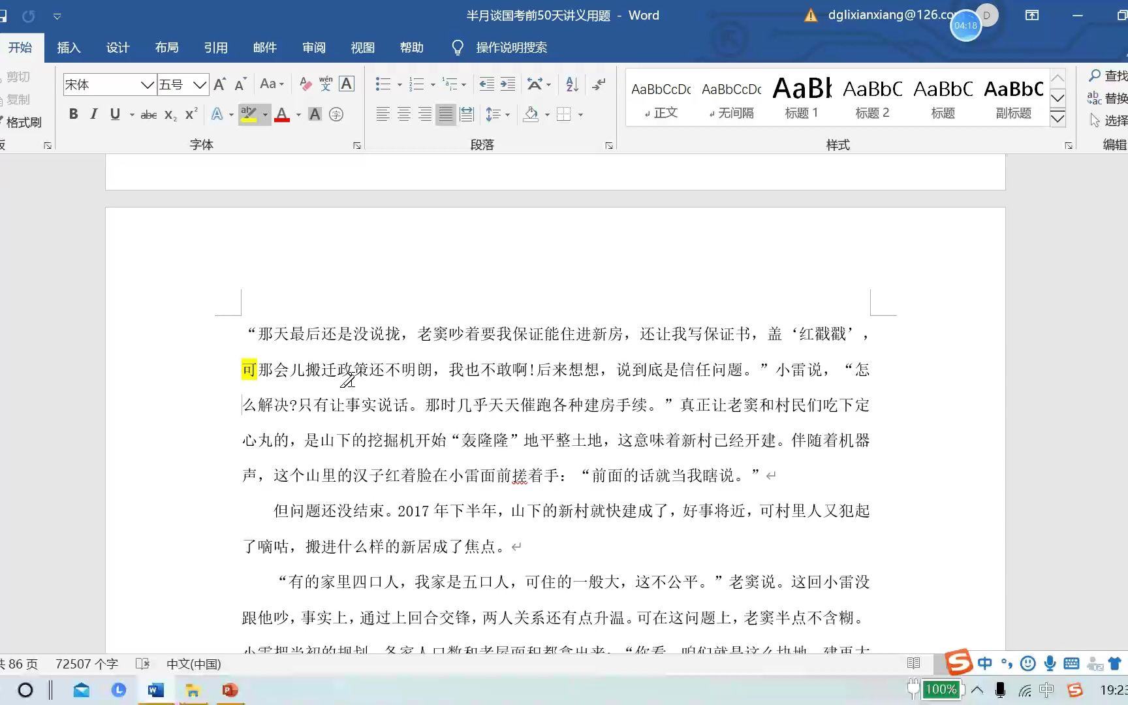Toggle Sogou voice input microphone
The width and height of the screenshot is (1128, 705).
1050,664
